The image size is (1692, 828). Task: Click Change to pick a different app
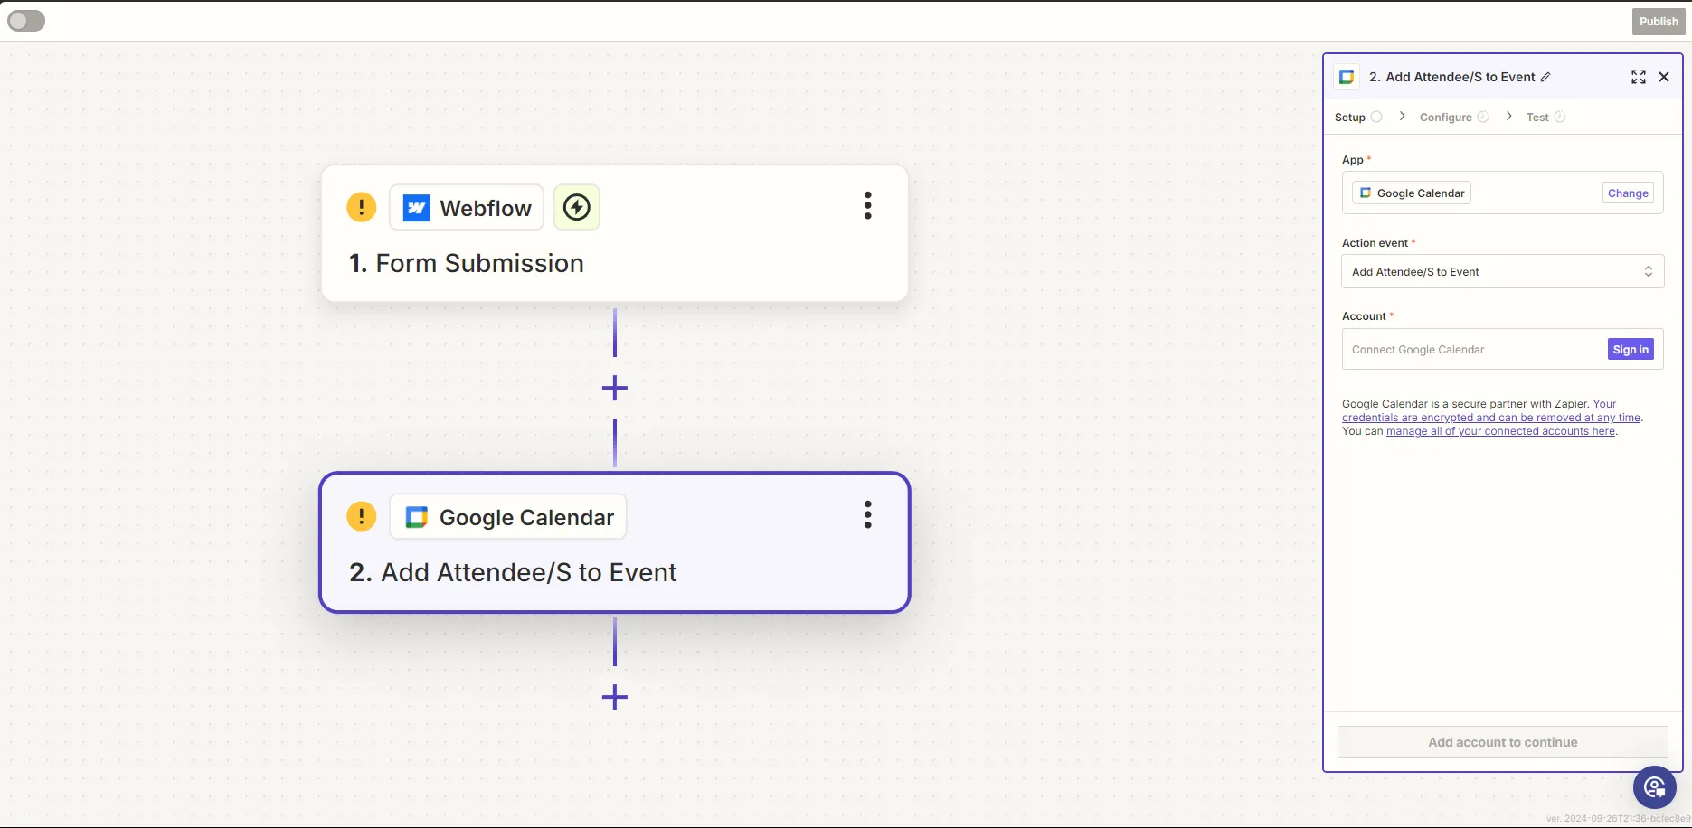(x=1628, y=193)
